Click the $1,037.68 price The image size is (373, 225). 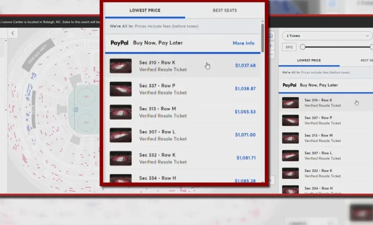coord(245,65)
